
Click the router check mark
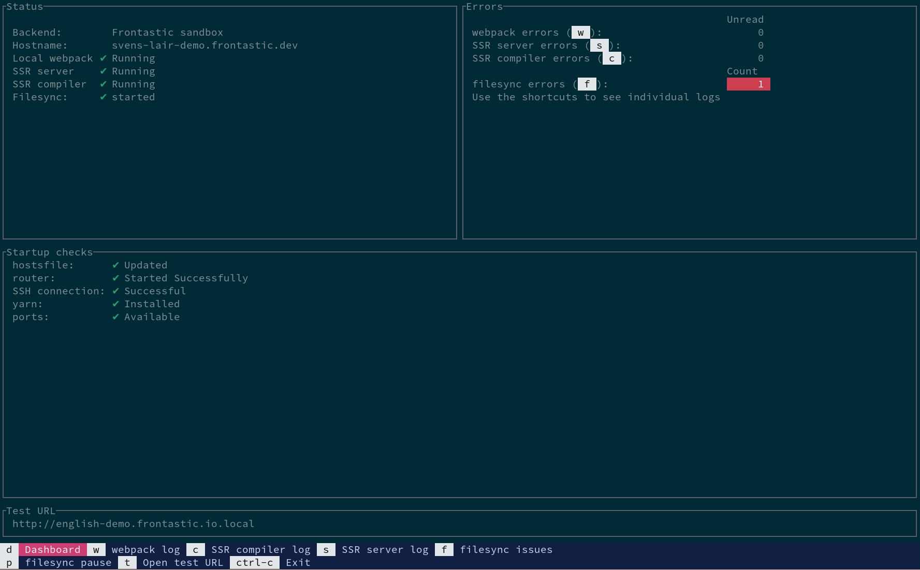pos(115,278)
